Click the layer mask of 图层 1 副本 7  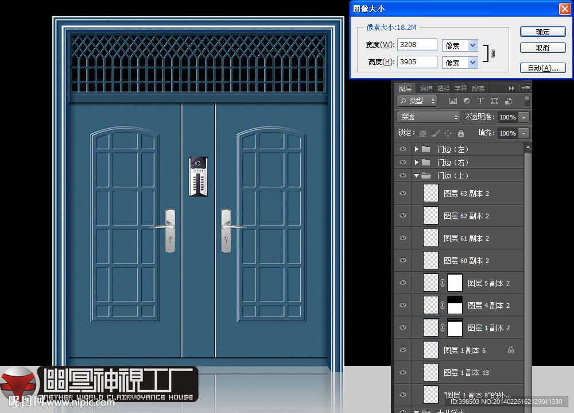click(455, 327)
